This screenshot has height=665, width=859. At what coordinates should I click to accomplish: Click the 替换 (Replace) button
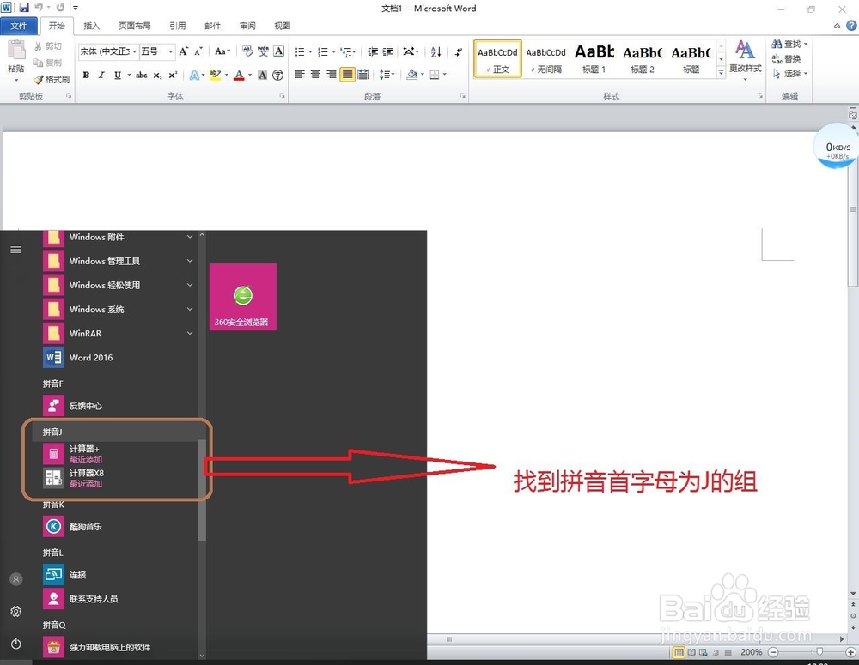pyautogui.click(x=789, y=58)
